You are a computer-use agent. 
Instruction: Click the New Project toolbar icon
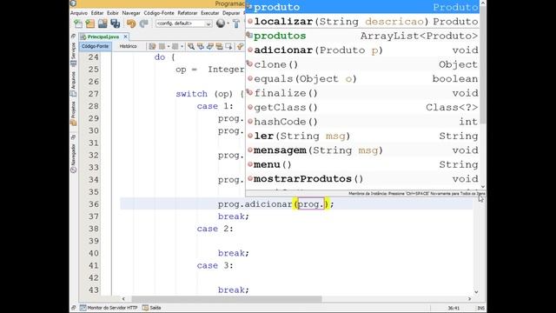(90, 23)
